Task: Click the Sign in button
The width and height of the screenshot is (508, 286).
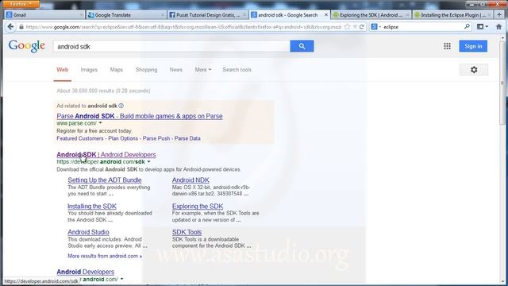Action: click(473, 46)
